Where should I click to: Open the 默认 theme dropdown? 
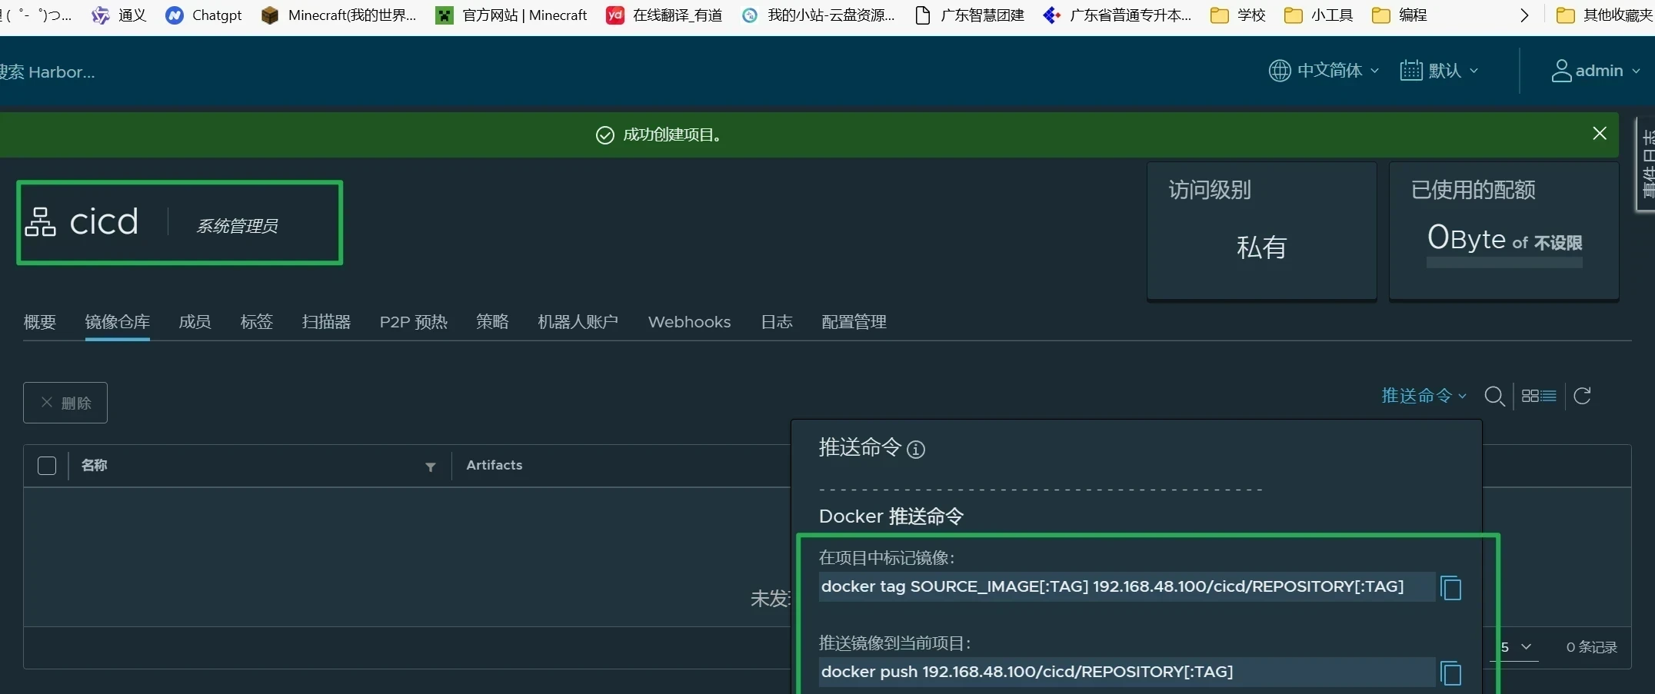(x=1439, y=71)
